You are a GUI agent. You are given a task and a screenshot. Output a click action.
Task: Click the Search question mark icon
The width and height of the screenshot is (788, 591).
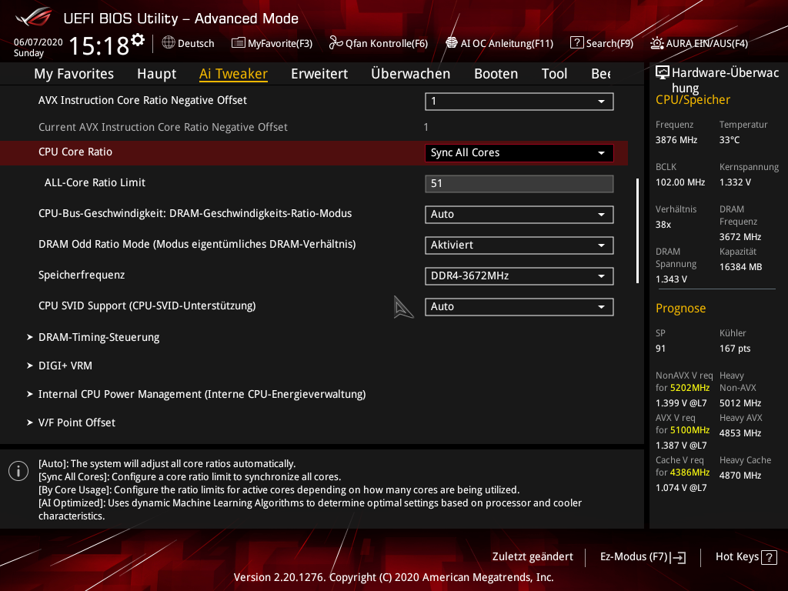[x=576, y=43]
